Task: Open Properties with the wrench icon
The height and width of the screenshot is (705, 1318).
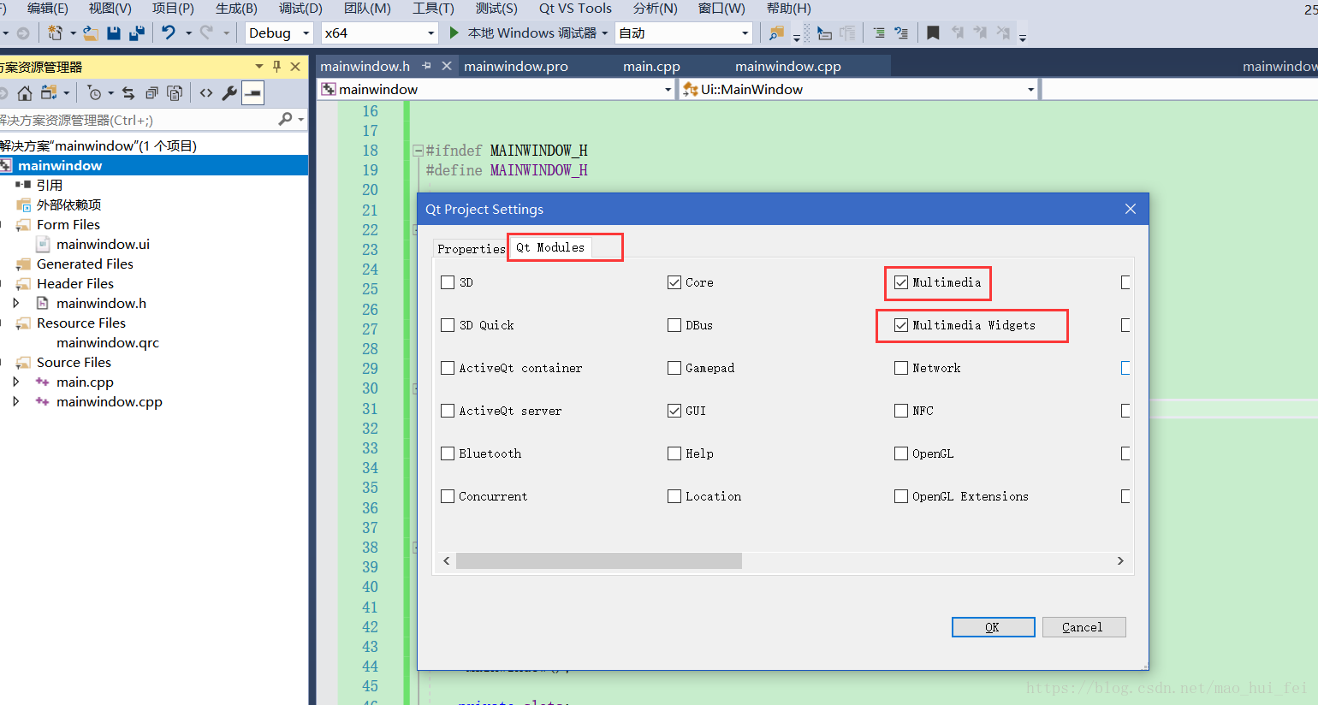Action: coord(229,92)
